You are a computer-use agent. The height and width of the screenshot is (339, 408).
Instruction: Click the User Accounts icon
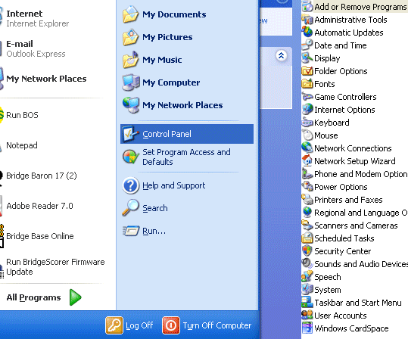click(307, 315)
